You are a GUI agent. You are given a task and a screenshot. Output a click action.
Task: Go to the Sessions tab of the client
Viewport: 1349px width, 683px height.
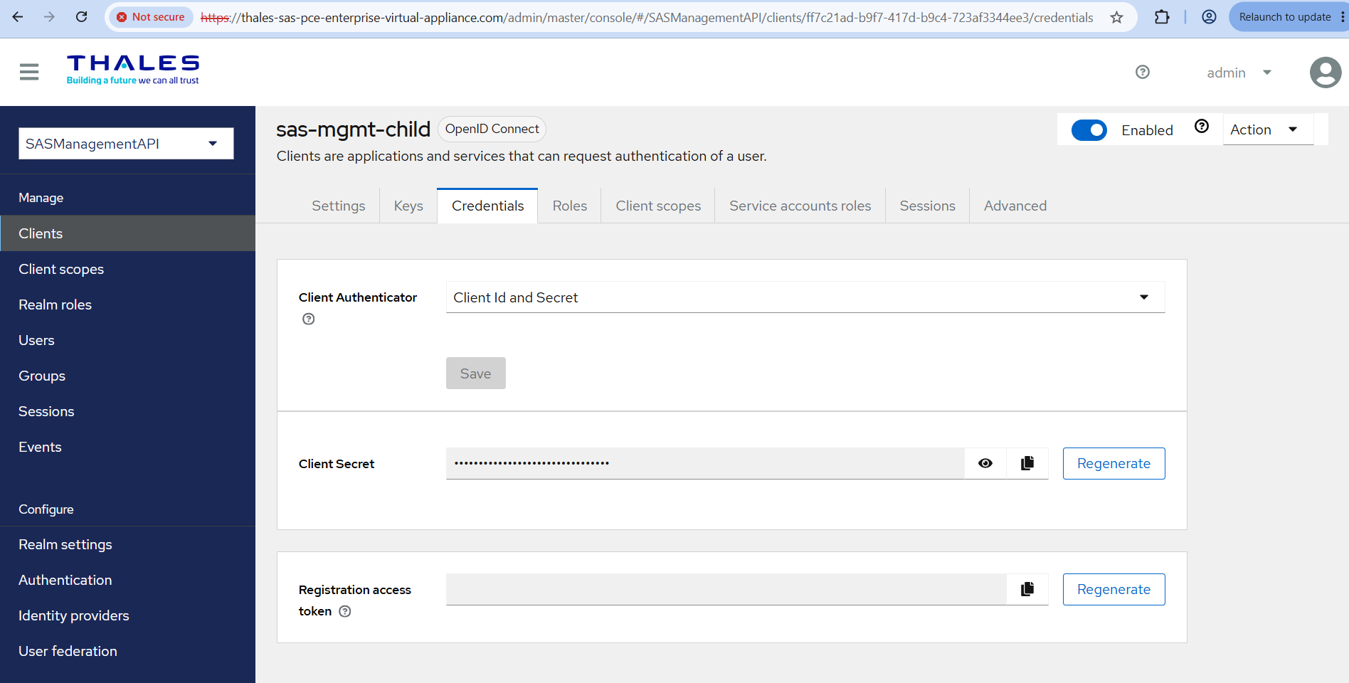pyautogui.click(x=928, y=206)
